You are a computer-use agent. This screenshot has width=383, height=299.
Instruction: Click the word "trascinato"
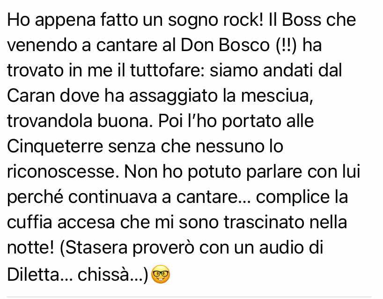pos(264,222)
